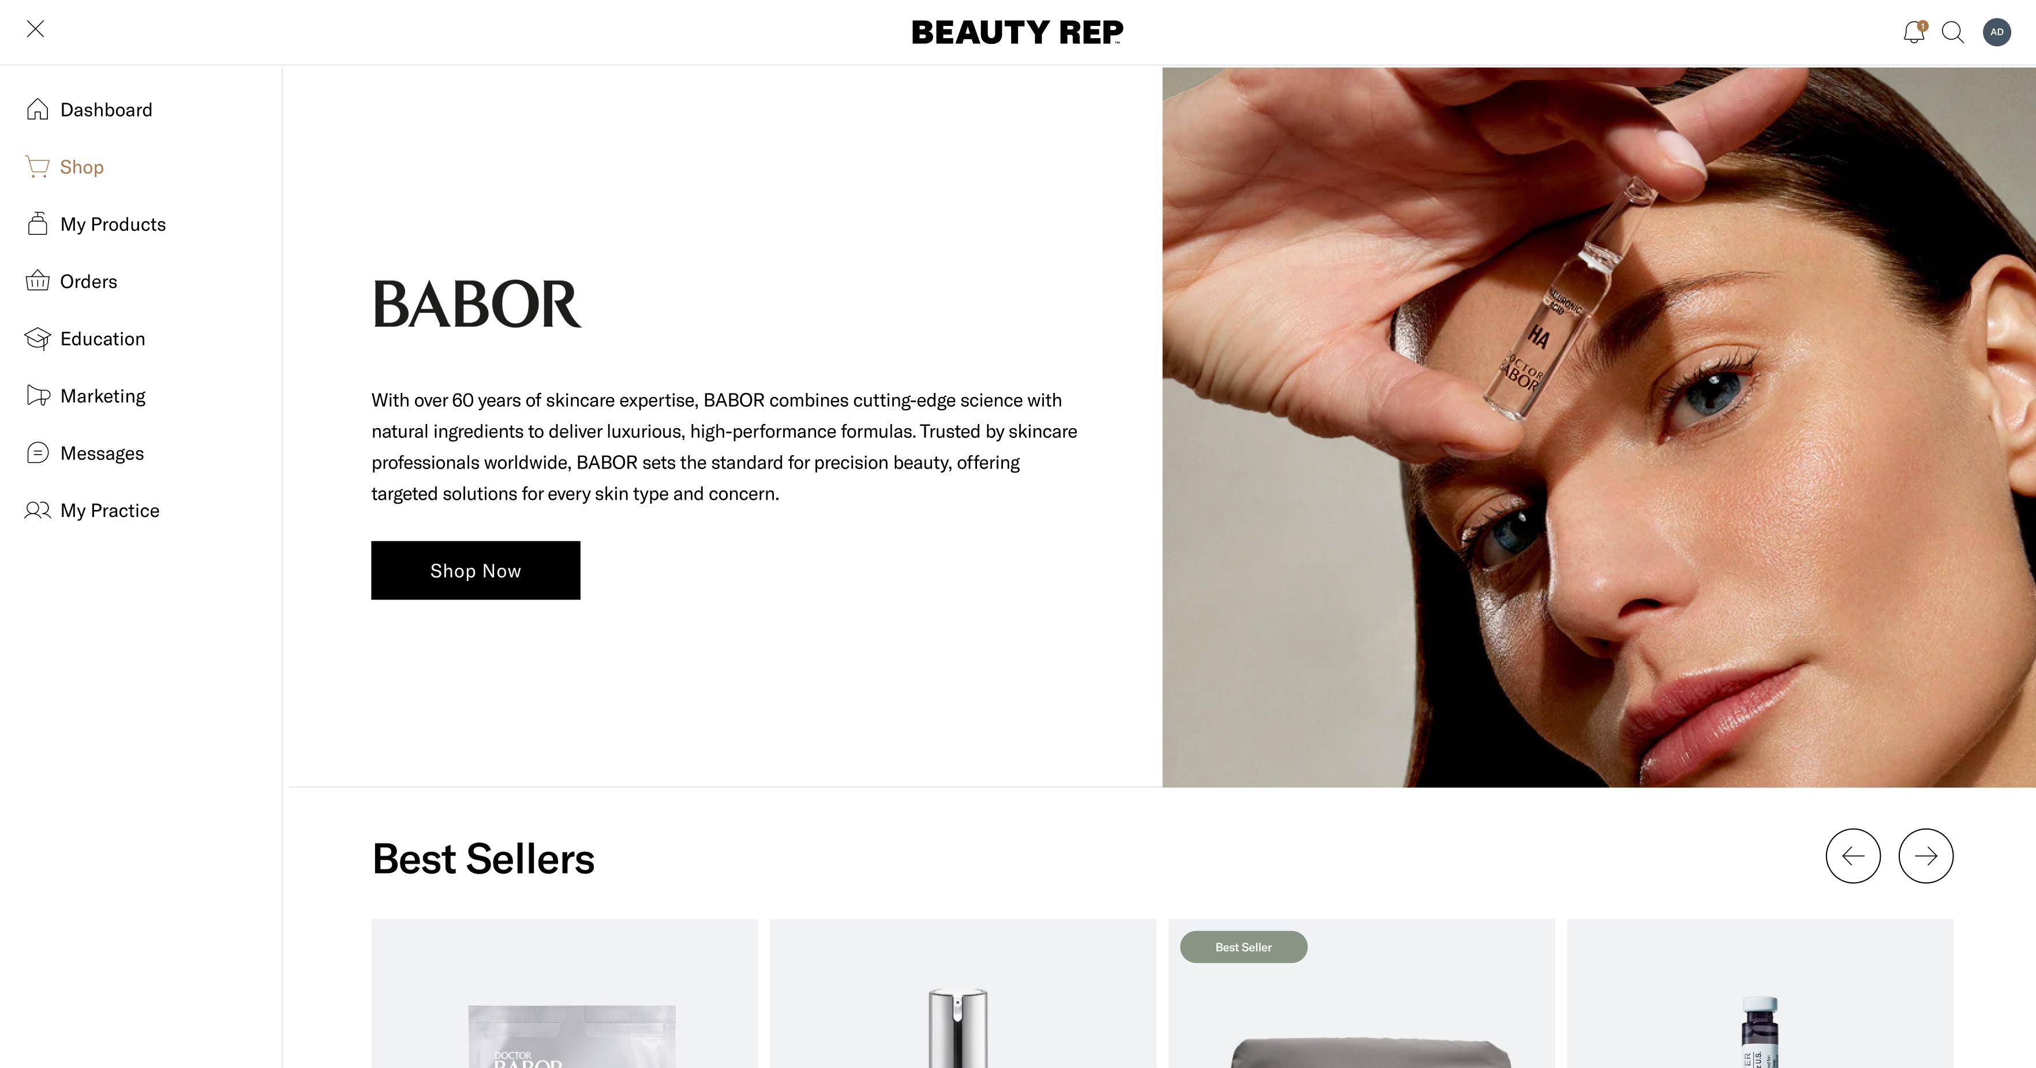Open the notifications bell icon
Viewport: 2036px width, 1068px height.
tap(1914, 32)
